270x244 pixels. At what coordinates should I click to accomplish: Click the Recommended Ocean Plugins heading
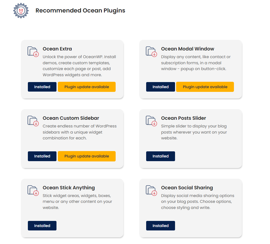80,11
